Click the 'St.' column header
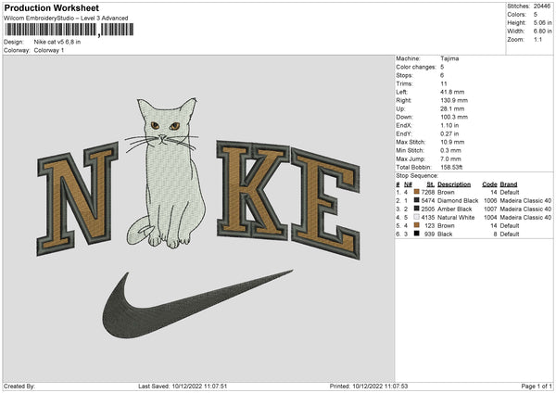Image resolution: width=556 pixels, height=393 pixels. point(431,184)
